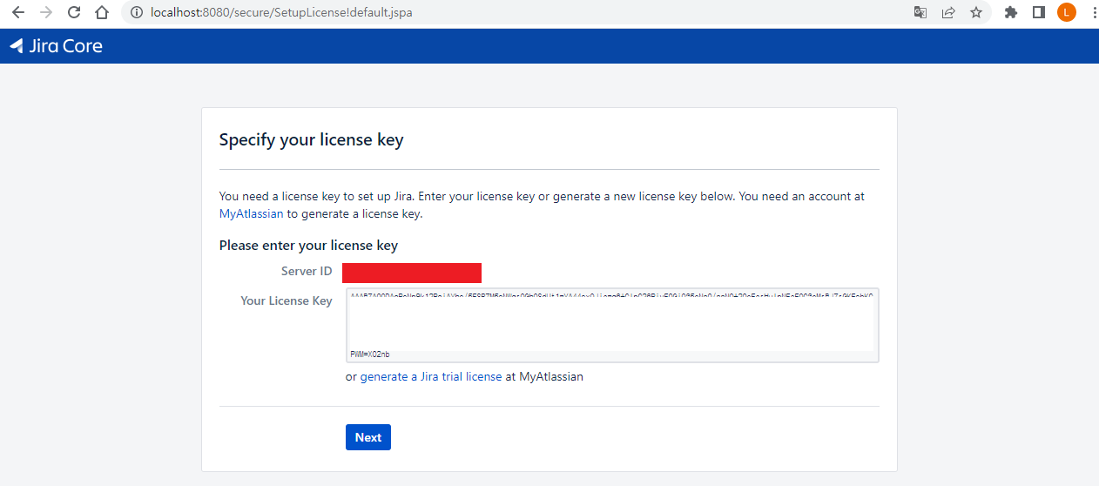Open the MyAtlassian link
1099x486 pixels.
click(x=251, y=213)
